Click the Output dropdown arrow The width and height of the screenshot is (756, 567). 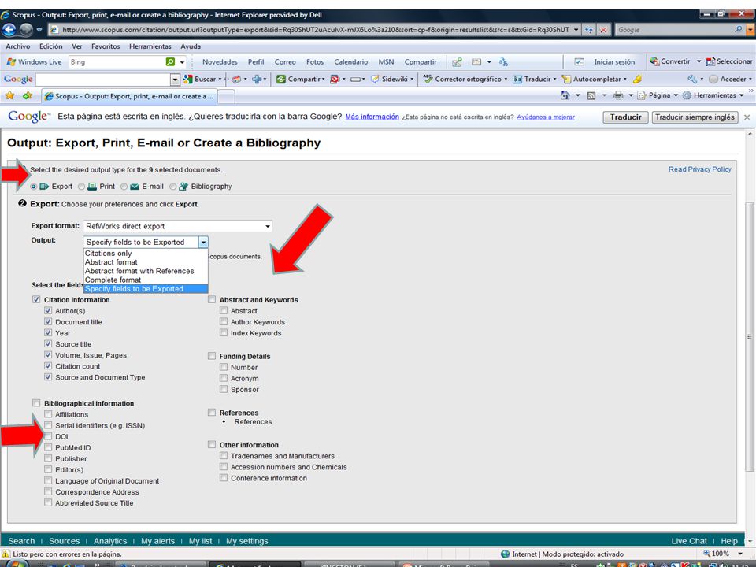point(203,242)
